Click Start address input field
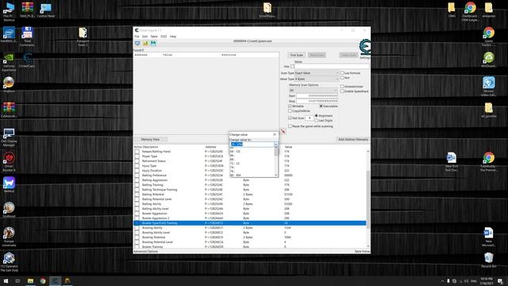Image resolution: width=508 pixels, height=286 pixels. click(317, 96)
